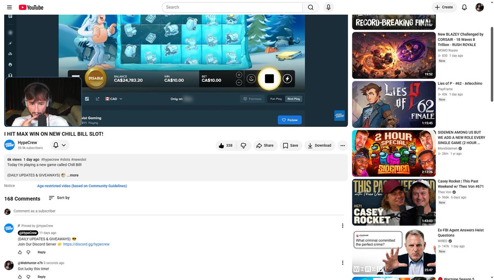The height and width of the screenshot is (280, 494).
Task: Open WebHunter-e7h commenter avatar
Action: [x=9, y=265]
